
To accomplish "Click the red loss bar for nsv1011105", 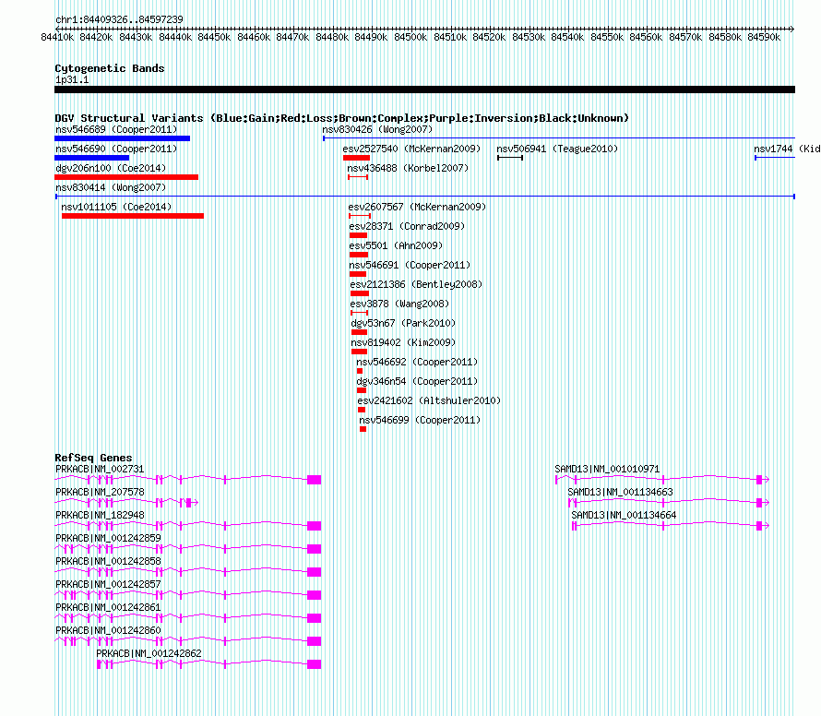I will tap(133, 216).
